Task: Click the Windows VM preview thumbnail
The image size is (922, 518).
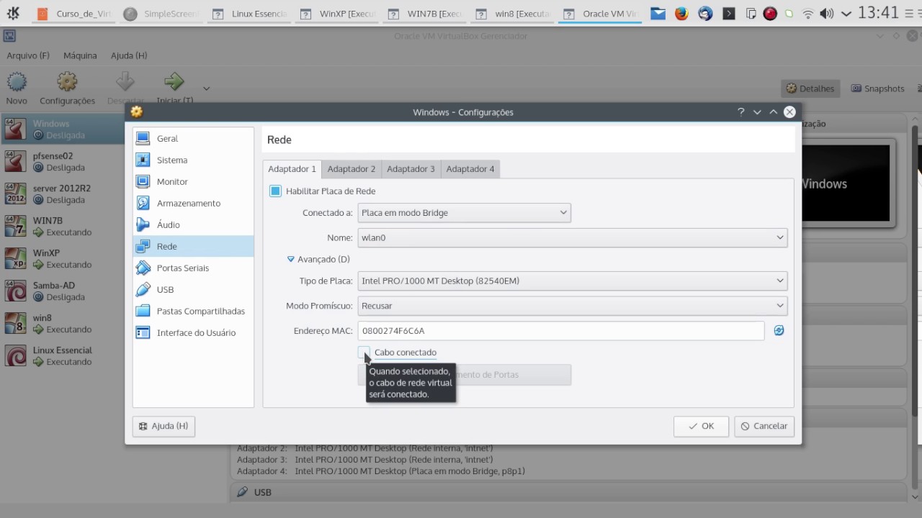Action: coord(846,184)
